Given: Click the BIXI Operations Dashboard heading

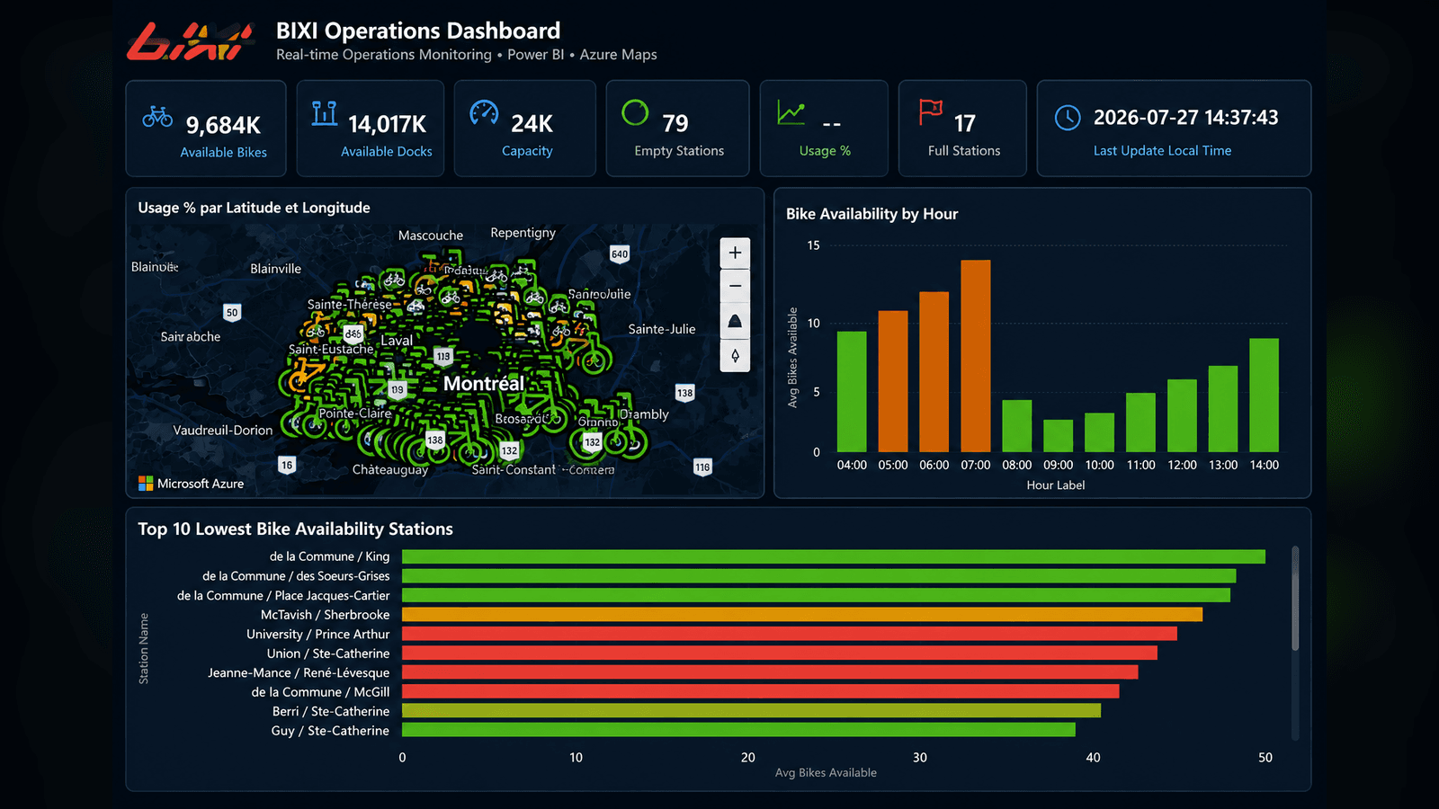Looking at the screenshot, I should tap(418, 31).
